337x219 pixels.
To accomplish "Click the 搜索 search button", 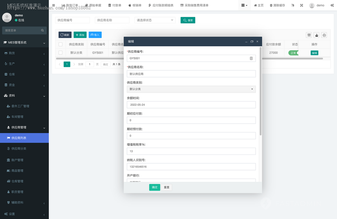I will pos(188,20).
